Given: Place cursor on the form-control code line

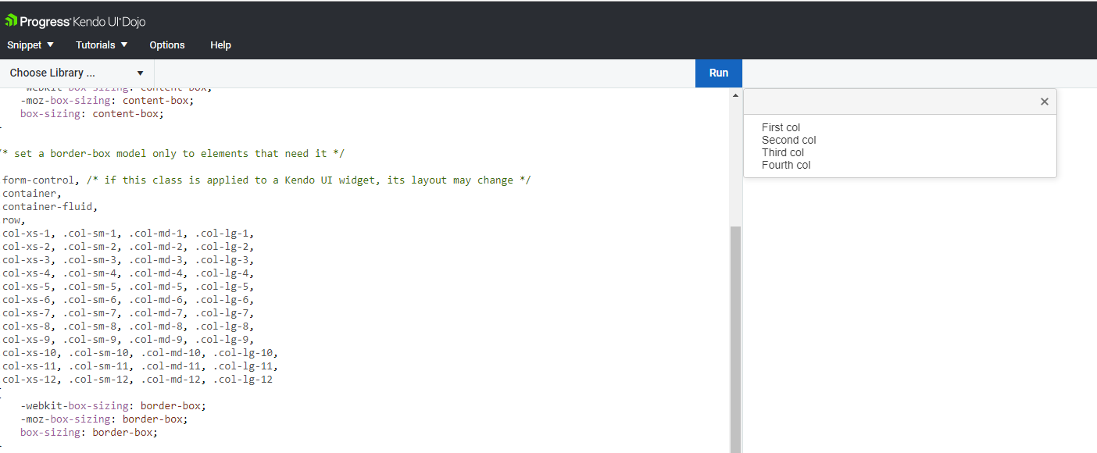Looking at the screenshot, I should tap(266, 180).
